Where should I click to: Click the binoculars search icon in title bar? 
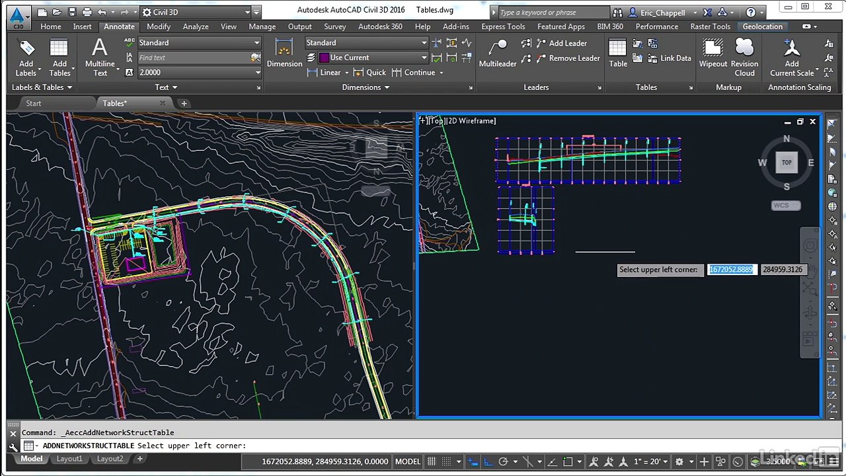tap(617, 13)
